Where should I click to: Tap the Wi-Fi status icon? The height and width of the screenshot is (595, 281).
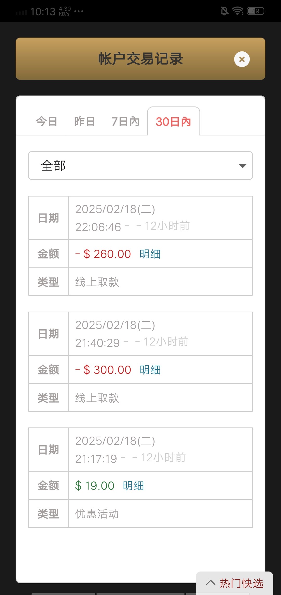click(238, 11)
